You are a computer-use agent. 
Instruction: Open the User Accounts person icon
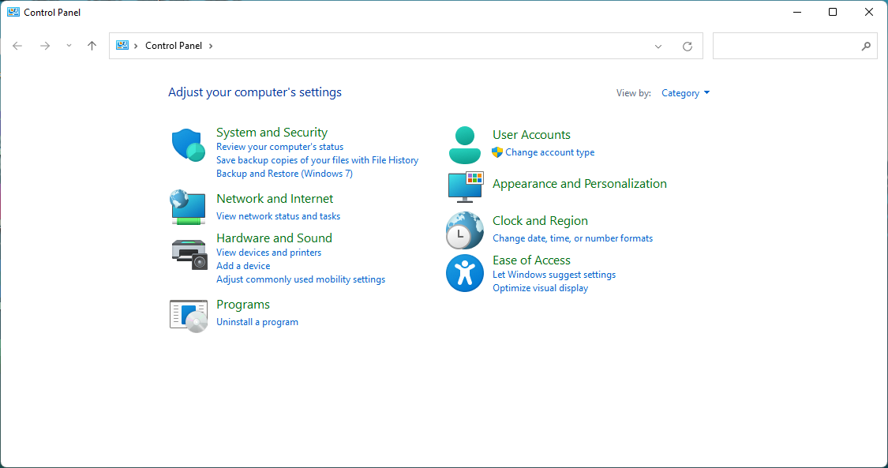[464, 145]
